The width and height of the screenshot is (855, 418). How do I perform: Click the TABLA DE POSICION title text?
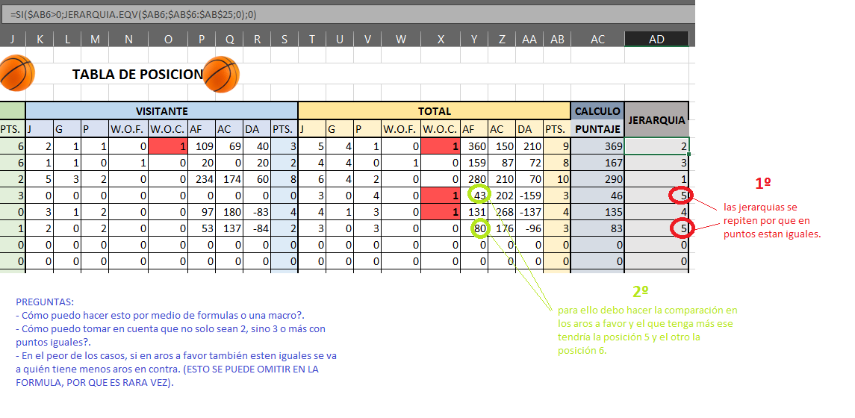137,75
